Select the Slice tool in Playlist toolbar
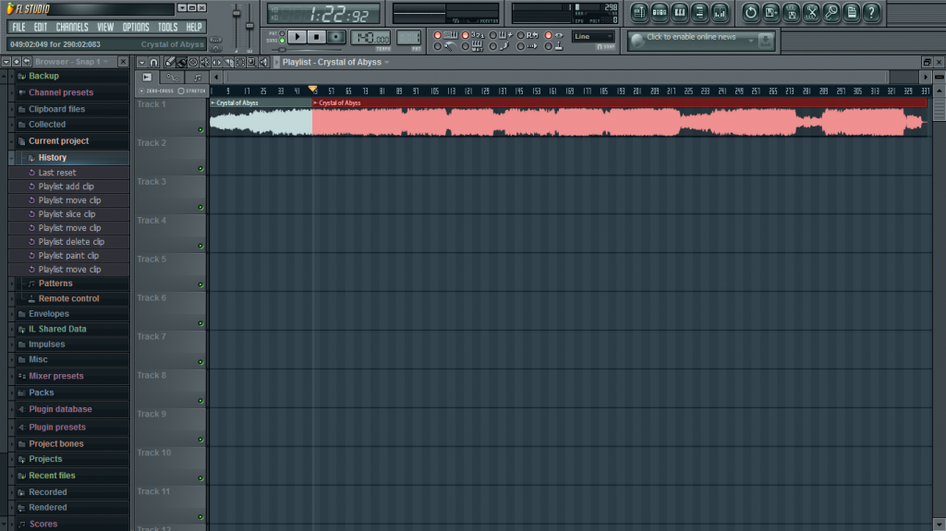Viewport: 946px width, 531px height. [229, 62]
